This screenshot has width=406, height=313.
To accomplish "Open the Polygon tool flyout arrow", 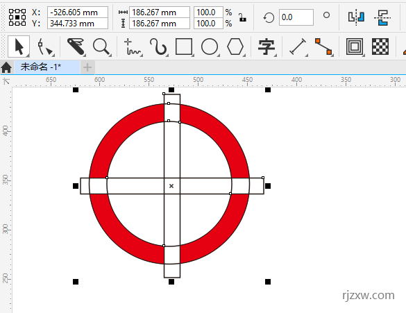I will coord(244,55).
